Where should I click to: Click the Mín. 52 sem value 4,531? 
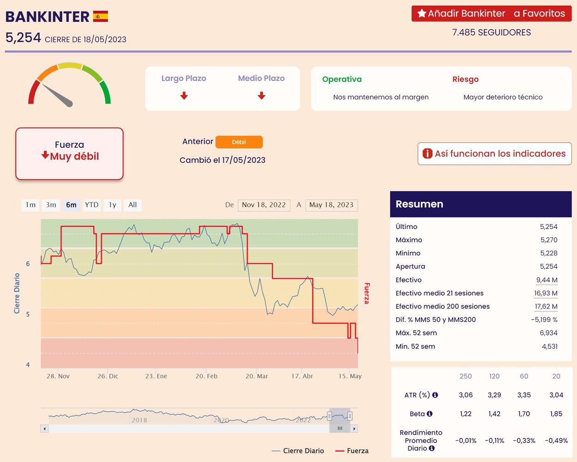coord(550,346)
